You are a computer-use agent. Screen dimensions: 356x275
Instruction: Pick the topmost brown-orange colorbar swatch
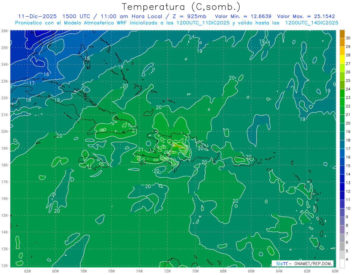point(342,34)
